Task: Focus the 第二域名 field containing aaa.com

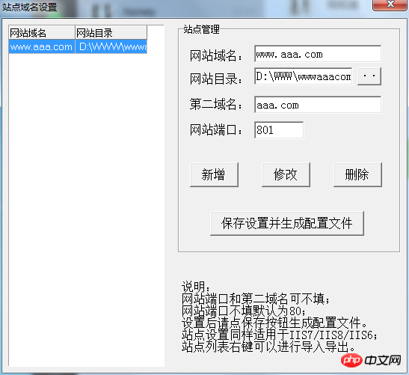Action: (x=318, y=105)
